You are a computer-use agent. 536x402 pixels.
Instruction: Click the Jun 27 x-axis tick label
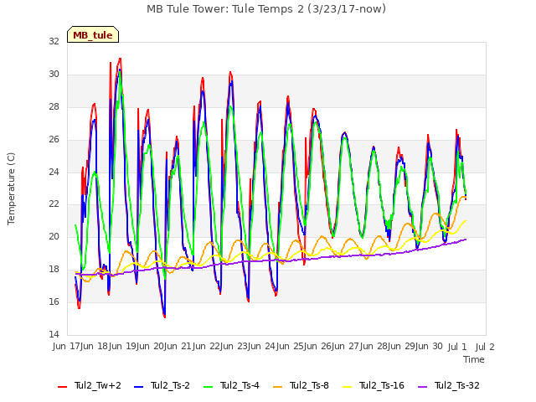pos(345,346)
